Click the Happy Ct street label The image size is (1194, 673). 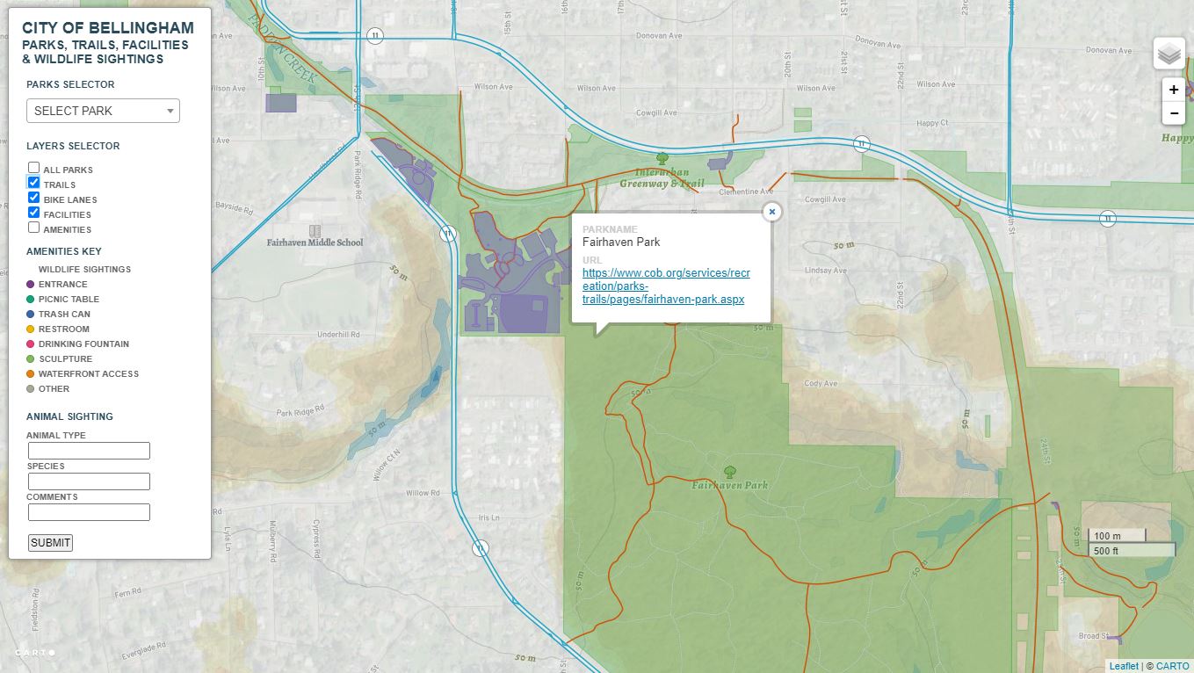pos(932,124)
